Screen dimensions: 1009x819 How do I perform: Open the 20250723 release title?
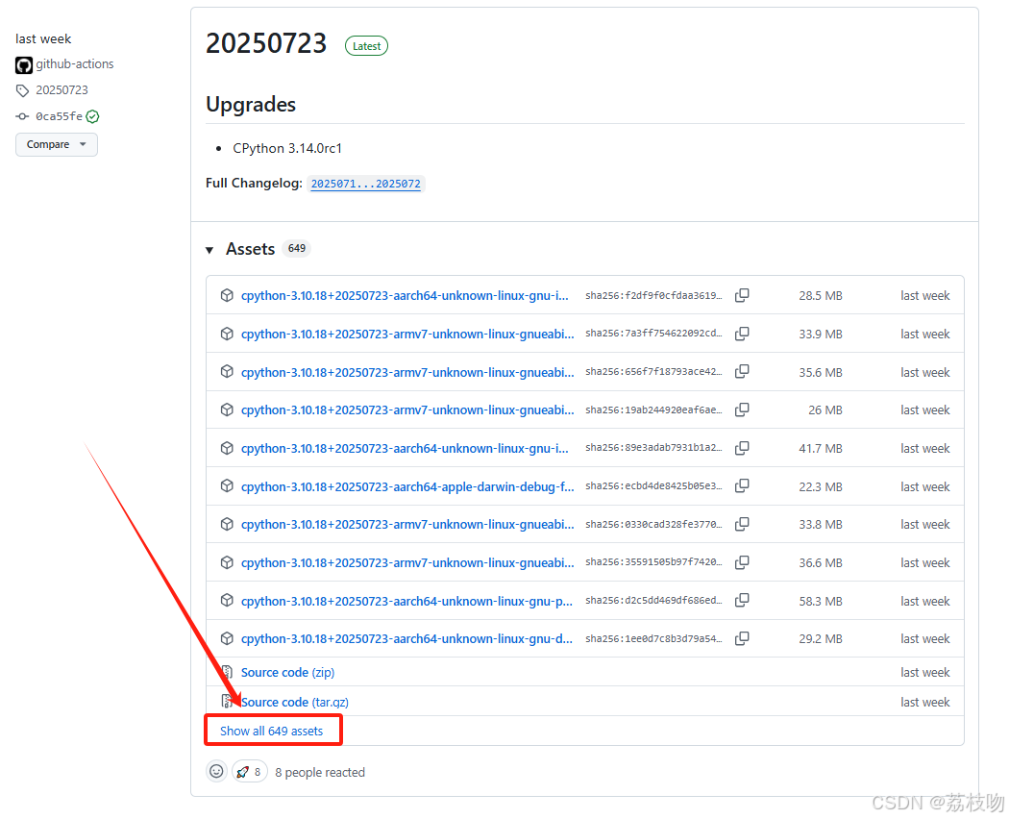266,44
